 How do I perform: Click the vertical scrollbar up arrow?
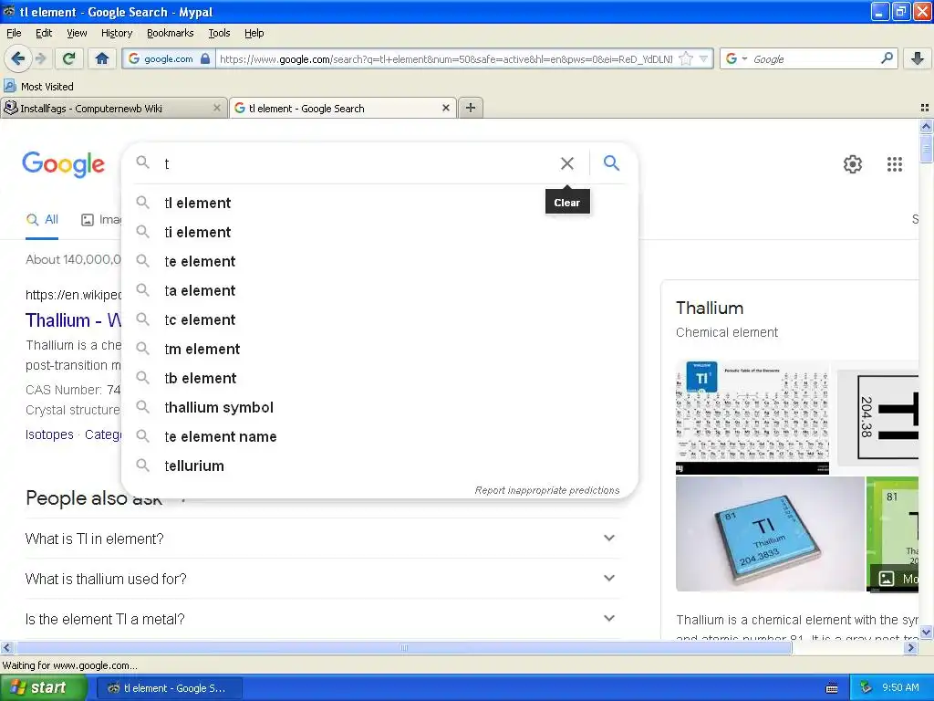pyautogui.click(x=926, y=126)
